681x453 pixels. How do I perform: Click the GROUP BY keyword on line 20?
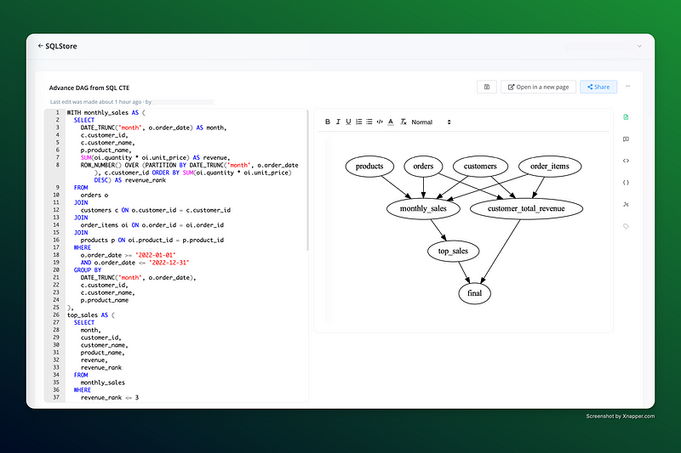pyautogui.click(x=88, y=270)
